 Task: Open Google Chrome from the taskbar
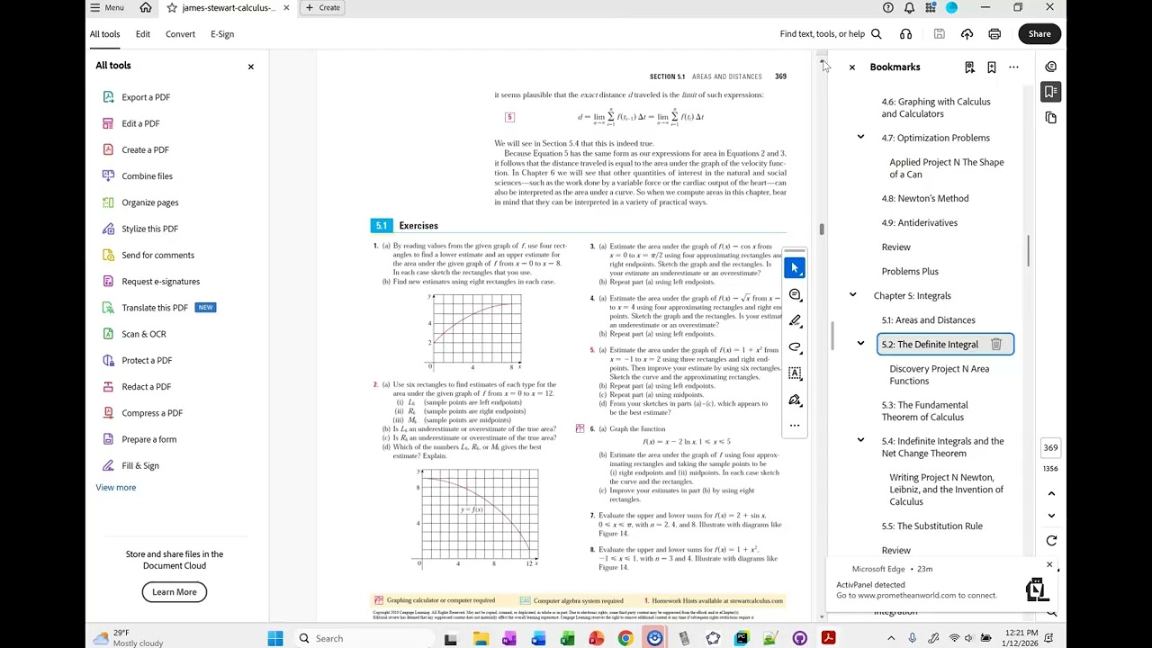pyautogui.click(x=625, y=638)
